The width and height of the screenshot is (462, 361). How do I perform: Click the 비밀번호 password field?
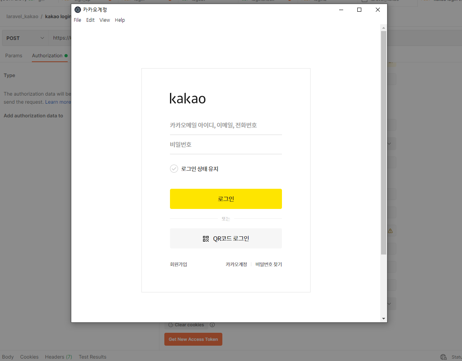click(226, 145)
